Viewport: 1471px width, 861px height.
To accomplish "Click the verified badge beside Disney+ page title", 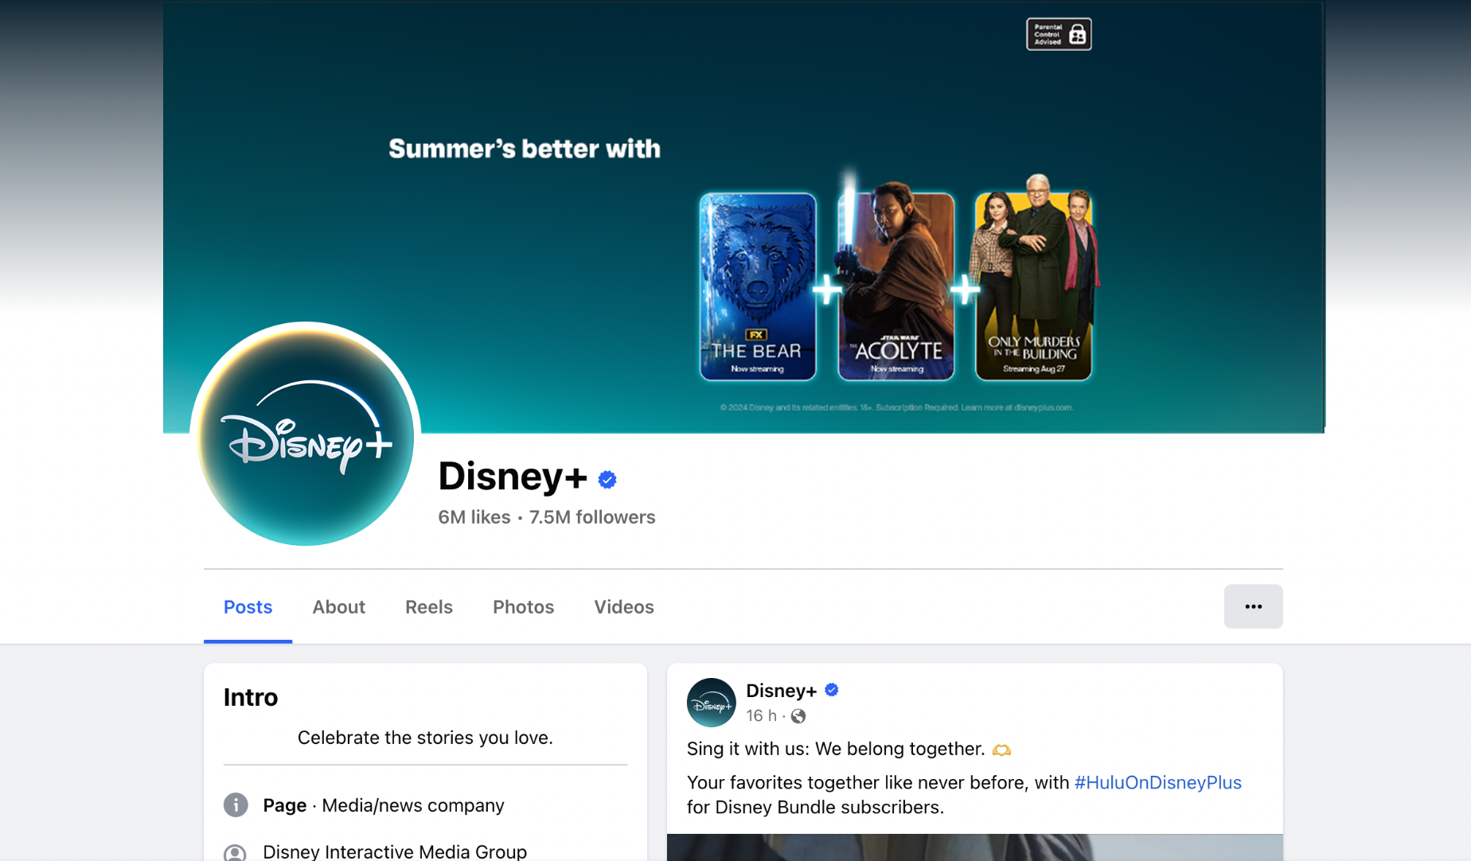I will coord(607,479).
